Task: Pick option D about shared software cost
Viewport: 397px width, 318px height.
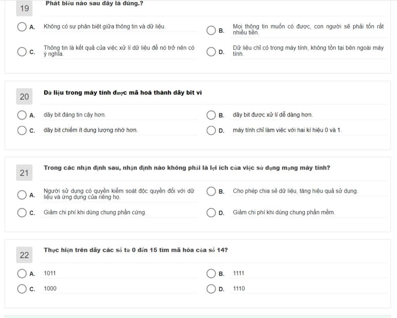Action: pyautogui.click(x=211, y=213)
